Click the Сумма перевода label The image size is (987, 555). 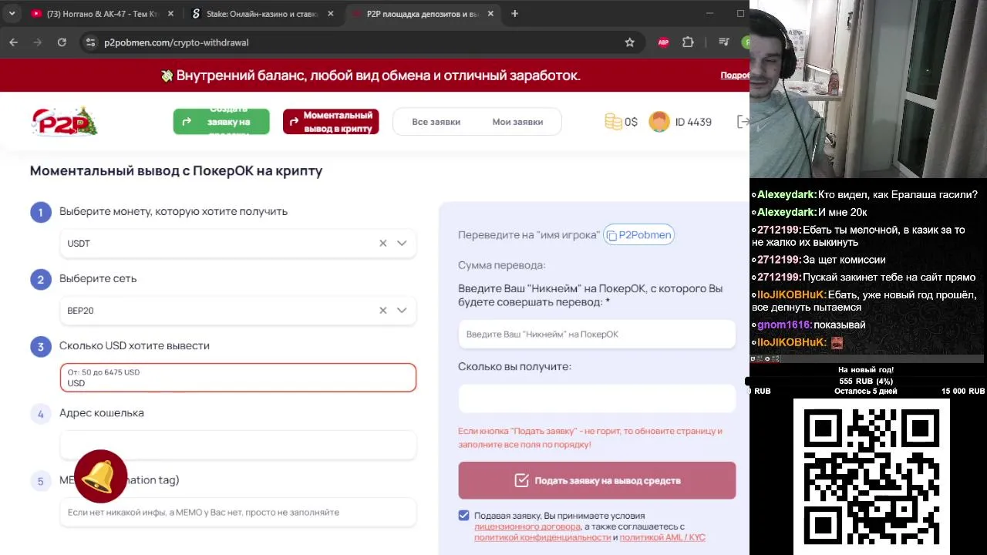pos(501,264)
